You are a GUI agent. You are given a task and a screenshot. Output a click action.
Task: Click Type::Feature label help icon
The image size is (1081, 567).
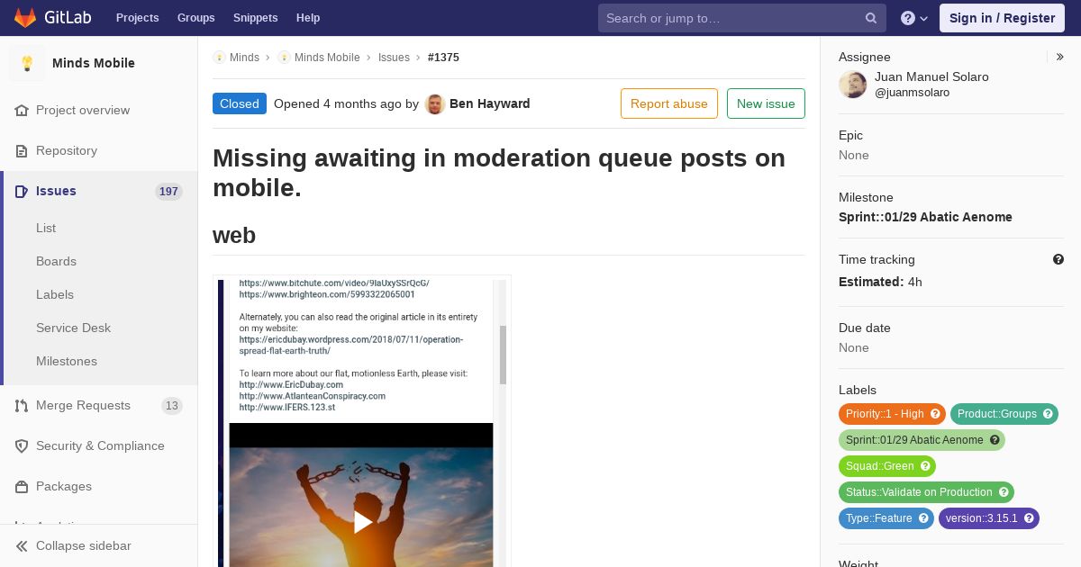click(x=923, y=518)
